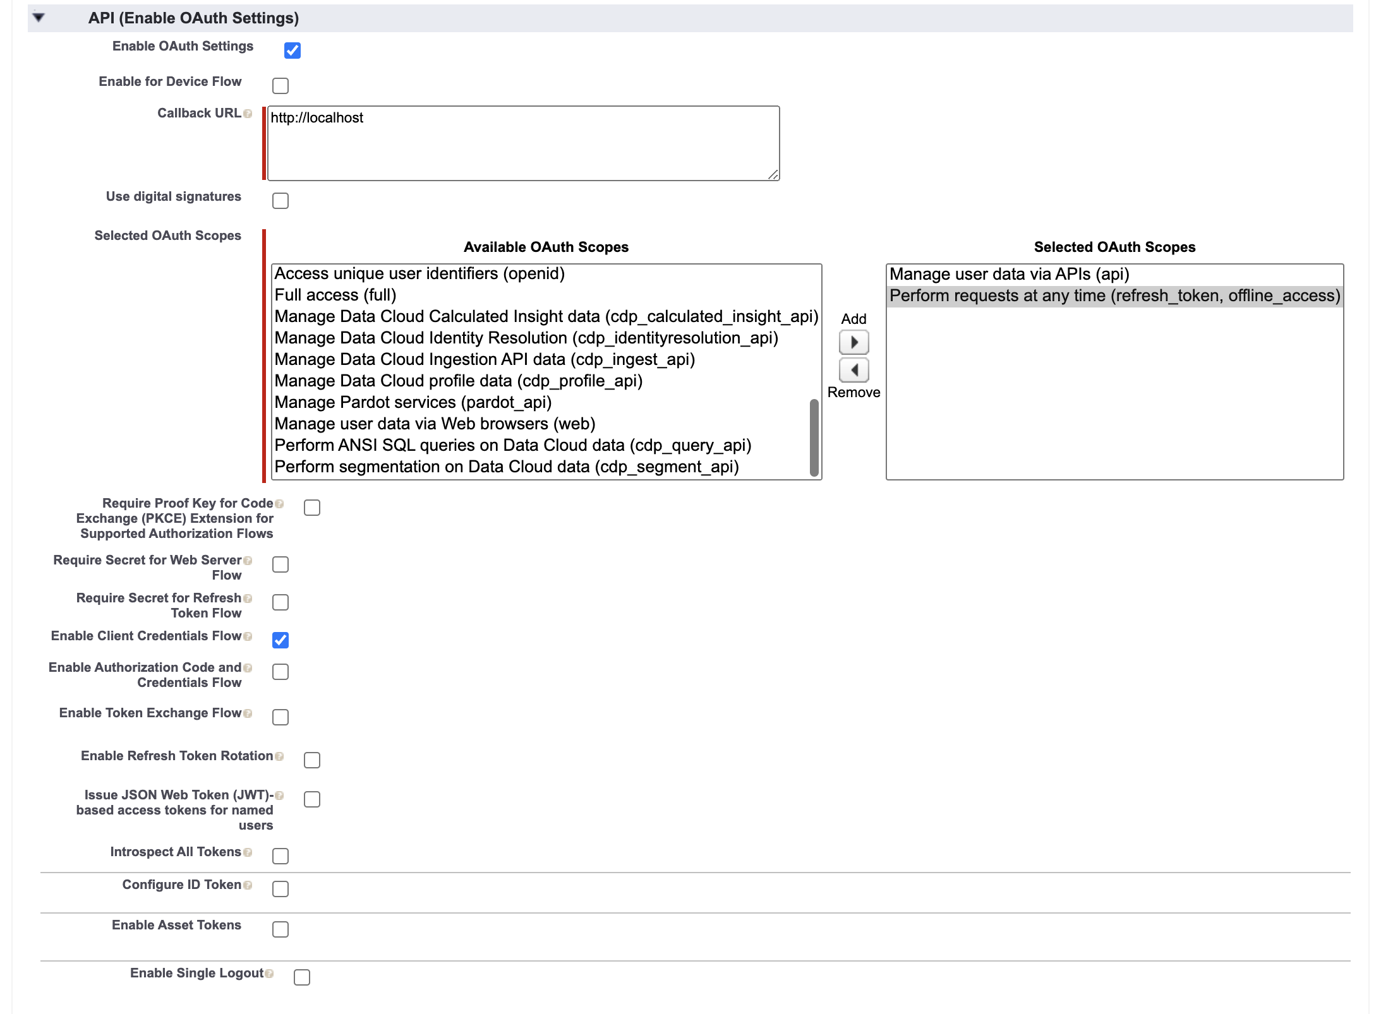Enable the Device Flow checkbox
The width and height of the screenshot is (1381, 1014).
tap(280, 86)
